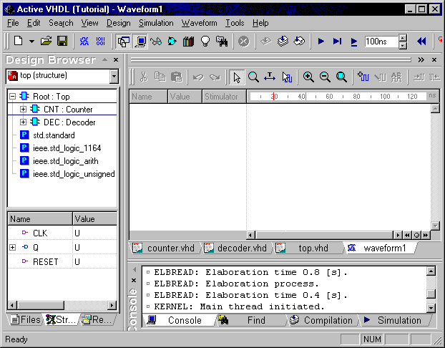Click the Zoom In waveform icon
The width and height of the screenshot is (445, 348).
pyautogui.click(x=308, y=77)
